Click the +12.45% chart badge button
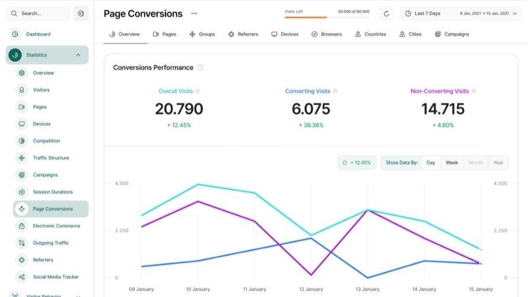 click(x=357, y=163)
